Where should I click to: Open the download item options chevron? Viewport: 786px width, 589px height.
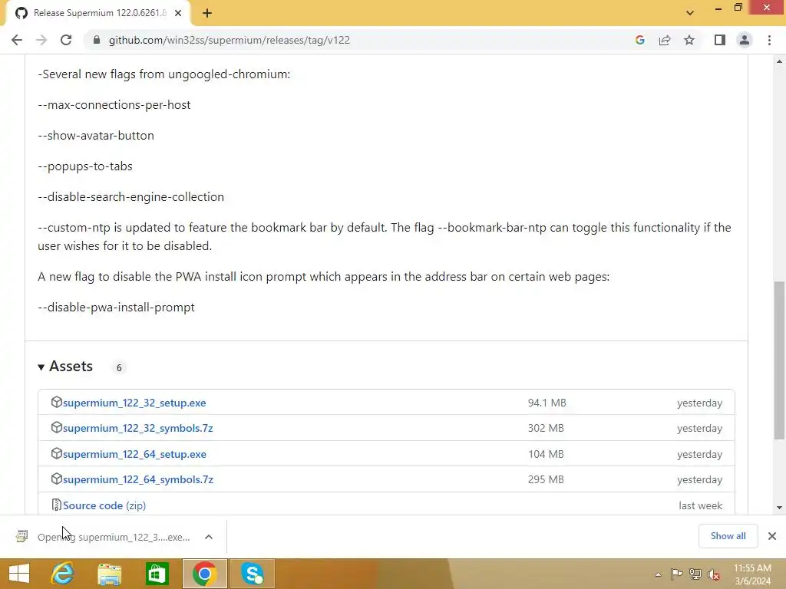click(209, 537)
